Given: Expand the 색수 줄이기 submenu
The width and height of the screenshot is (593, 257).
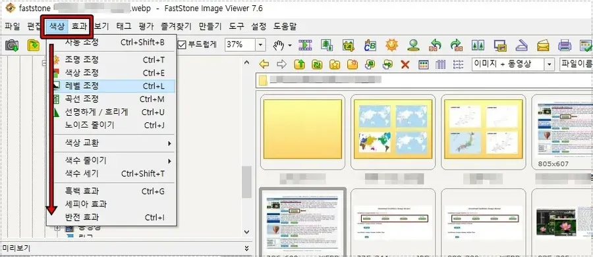Looking at the screenshot, I should click(x=170, y=161).
